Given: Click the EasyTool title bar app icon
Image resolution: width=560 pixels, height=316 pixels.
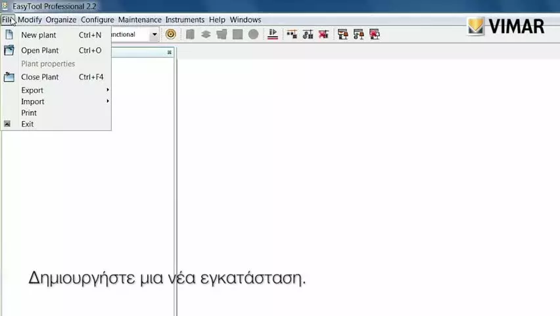Looking at the screenshot, I should (5, 6).
